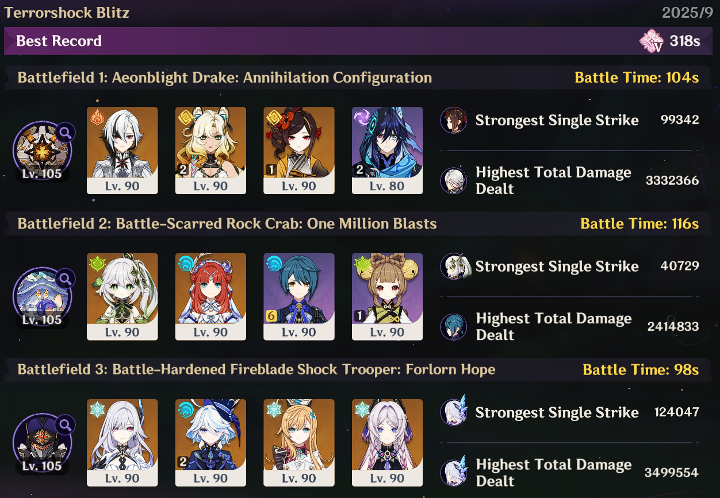Click the Battlefield 2 Highest Total Damage avatar
This screenshot has width=720, height=498.
click(x=454, y=326)
